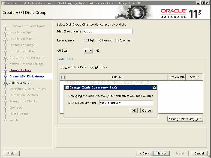Choose External redundancy
The width and height of the screenshot is (211, 158).
click(117, 40)
